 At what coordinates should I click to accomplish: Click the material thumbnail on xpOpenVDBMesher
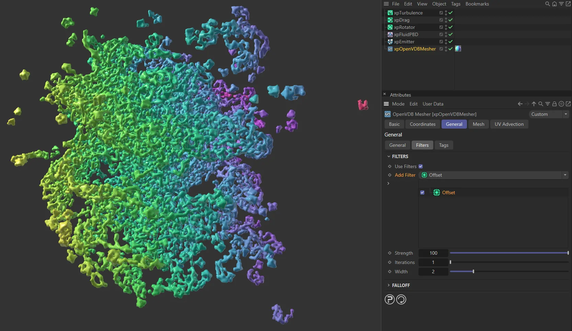pyautogui.click(x=458, y=49)
